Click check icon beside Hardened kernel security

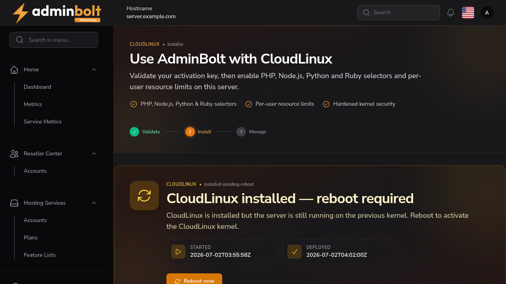(326, 104)
